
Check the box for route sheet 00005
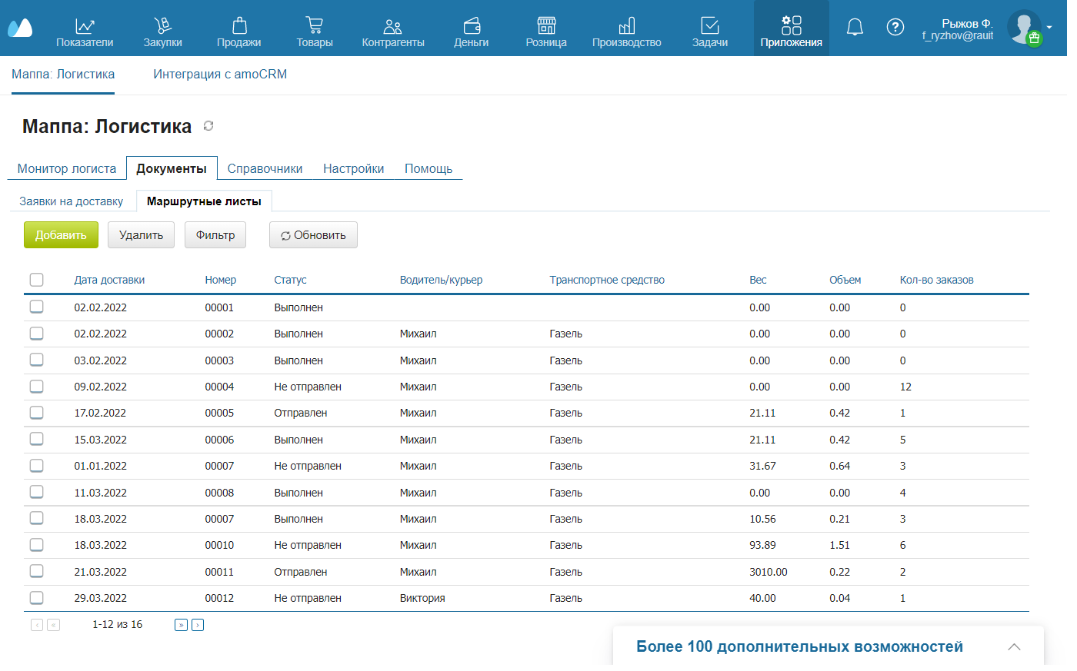[x=37, y=413]
